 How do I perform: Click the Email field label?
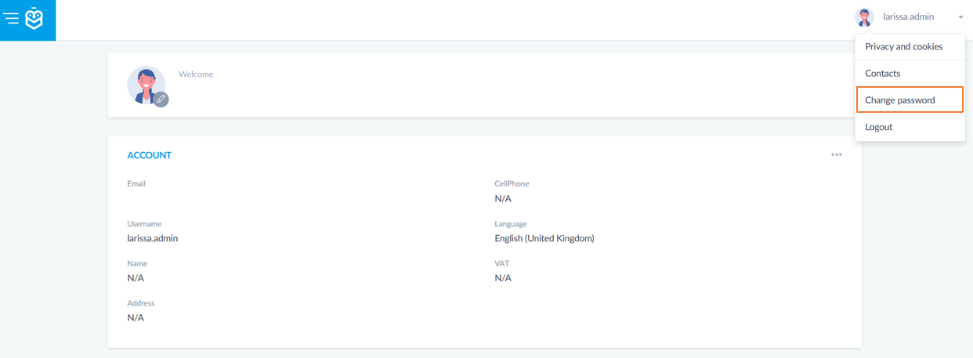136,183
